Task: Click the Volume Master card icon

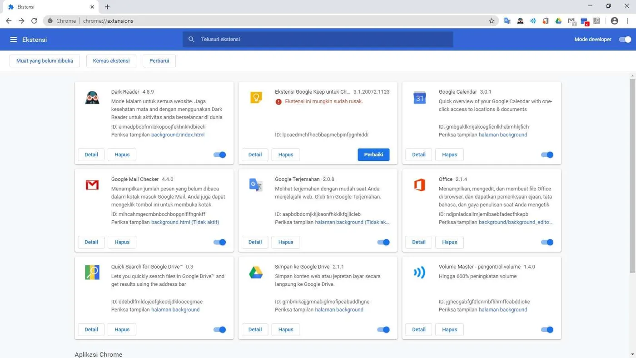Action: coord(420,272)
